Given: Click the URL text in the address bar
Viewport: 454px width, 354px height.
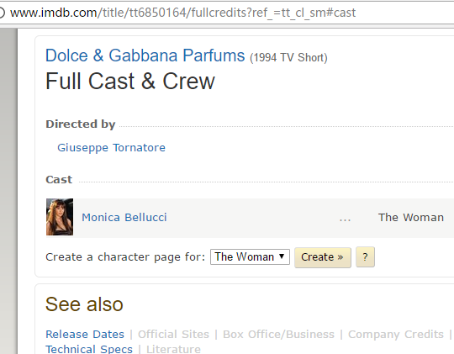Looking at the screenshot, I should (x=182, y=13).
